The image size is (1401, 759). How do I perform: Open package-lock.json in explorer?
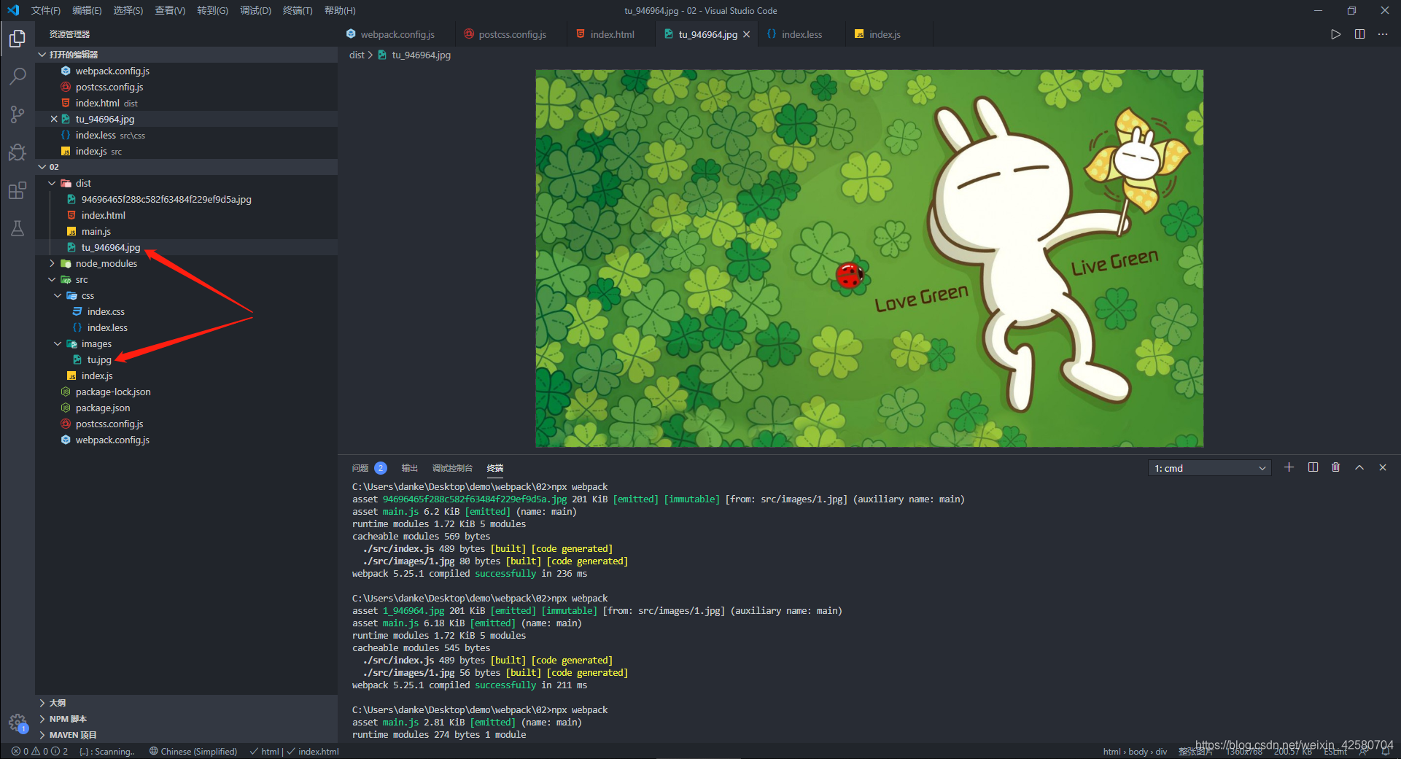coord(113,392)
